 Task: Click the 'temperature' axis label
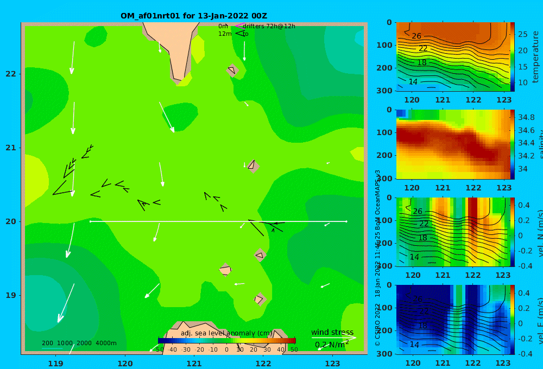(535, 57)
